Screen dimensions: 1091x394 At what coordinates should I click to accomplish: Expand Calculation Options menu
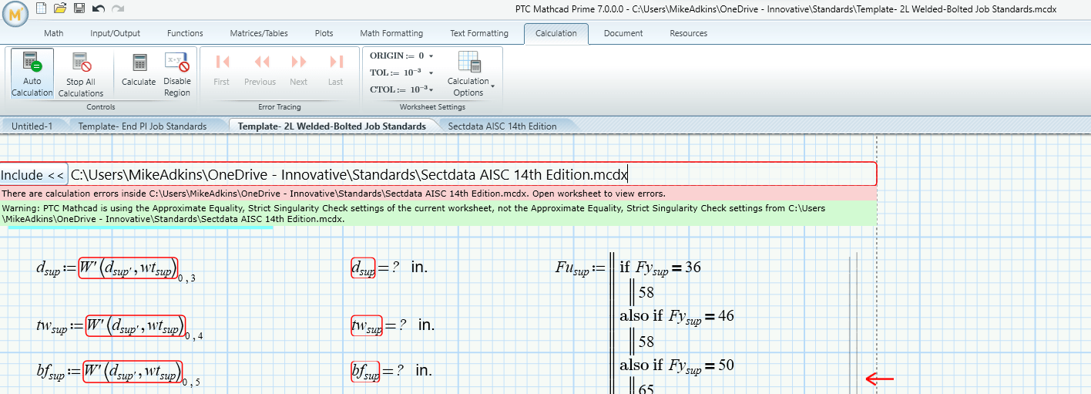pyautogui.click(x=468, y=74)
